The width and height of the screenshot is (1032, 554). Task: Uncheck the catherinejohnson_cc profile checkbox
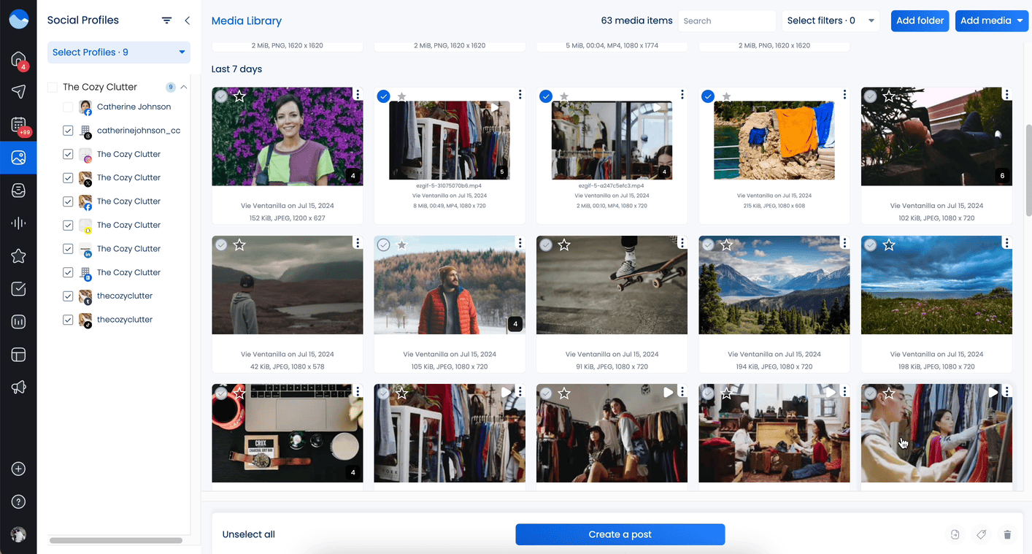tap(68, 131)
